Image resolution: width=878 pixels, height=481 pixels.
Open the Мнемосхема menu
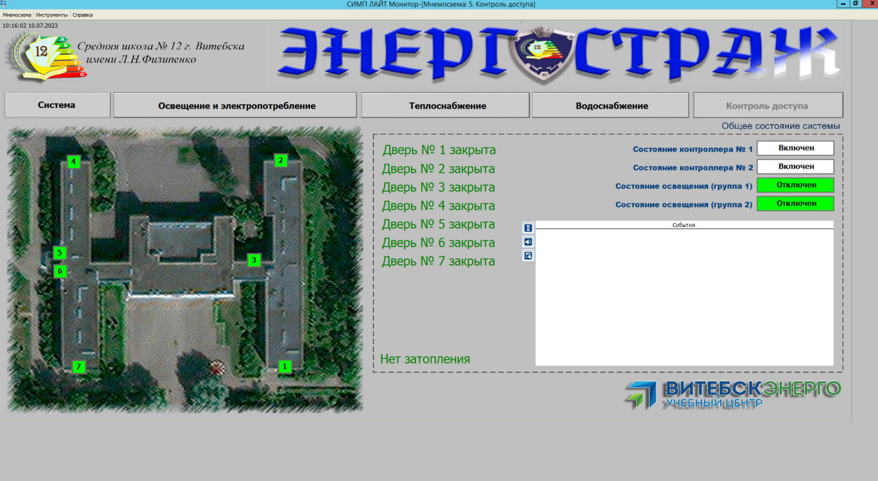pos(17,15)
